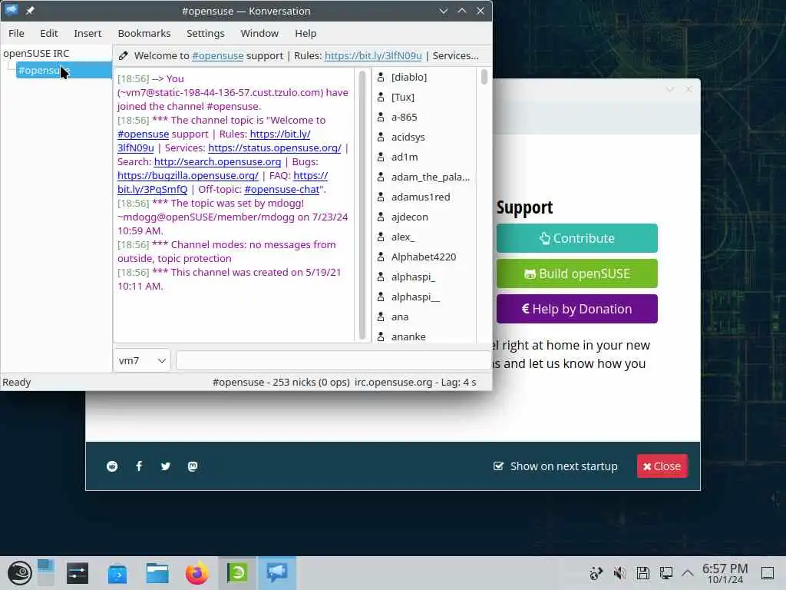
Task: Select nick alex_ in user list
Action: pyautogui.click(x=402, y=237)
